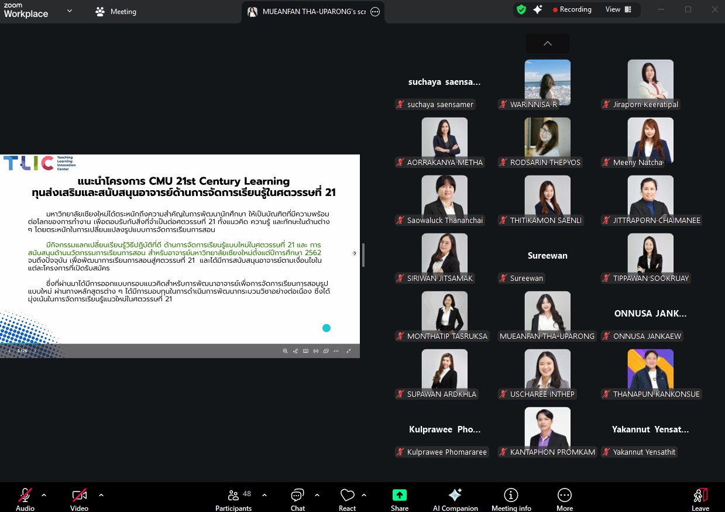Open the Zoom Workplace dropdown chevron

[70, 11]
